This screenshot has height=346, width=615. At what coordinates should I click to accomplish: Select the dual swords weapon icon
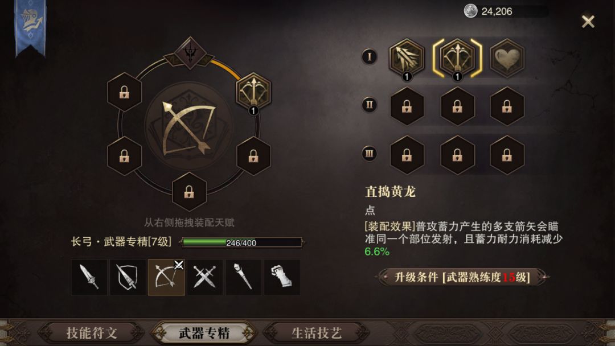[x=205, y=277]
